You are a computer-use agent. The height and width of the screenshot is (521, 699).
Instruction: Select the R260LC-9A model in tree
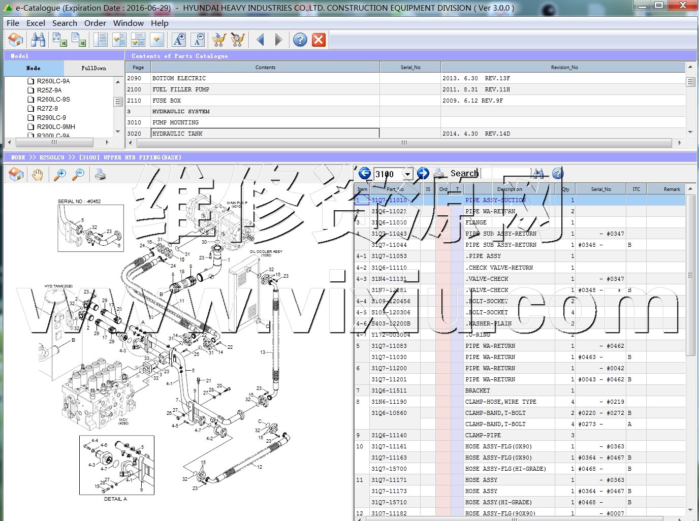(53, 81)
